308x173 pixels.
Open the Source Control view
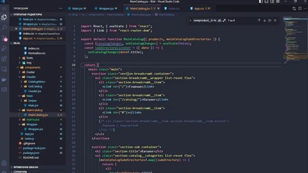4,38
